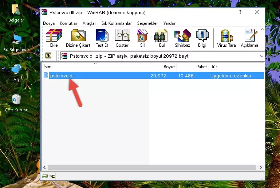The width and height of the screenshot is (280, 188).
Task: Click the horizontal scrollbar track
Action: (x=152, y=167)
